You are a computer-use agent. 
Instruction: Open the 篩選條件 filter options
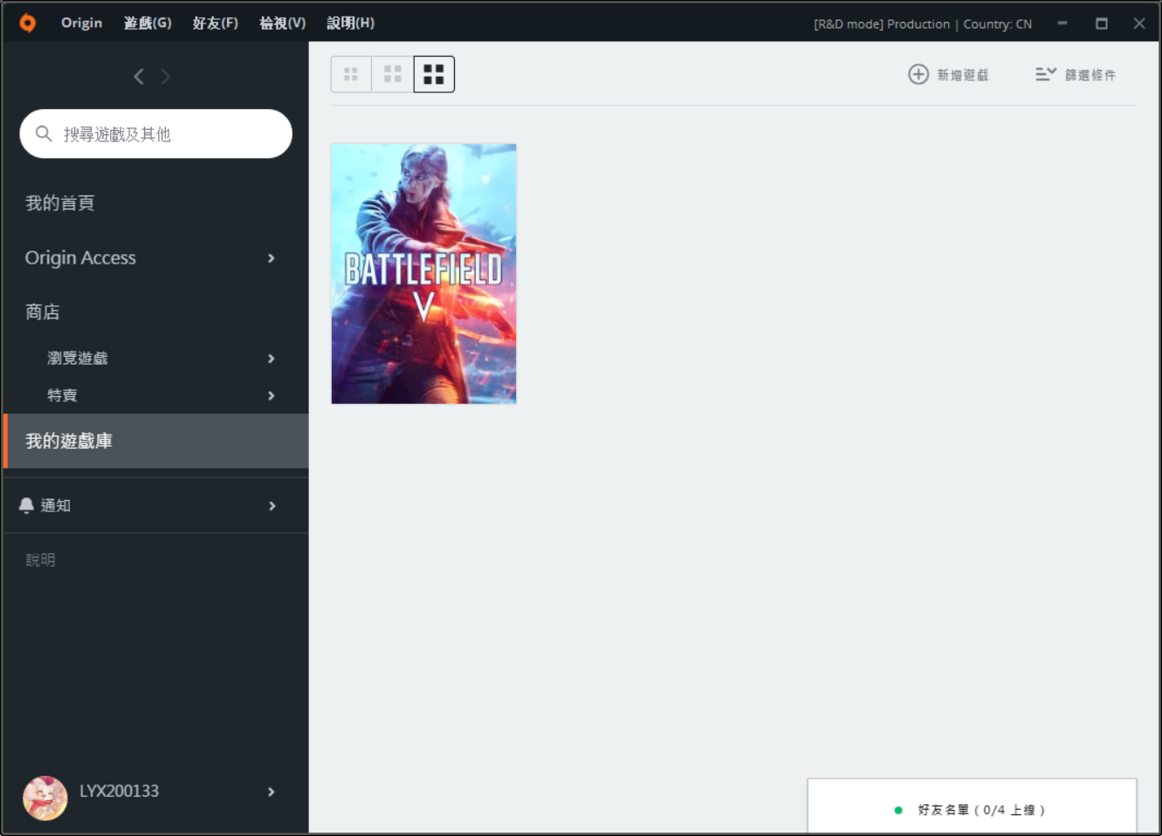point(1076,75)
